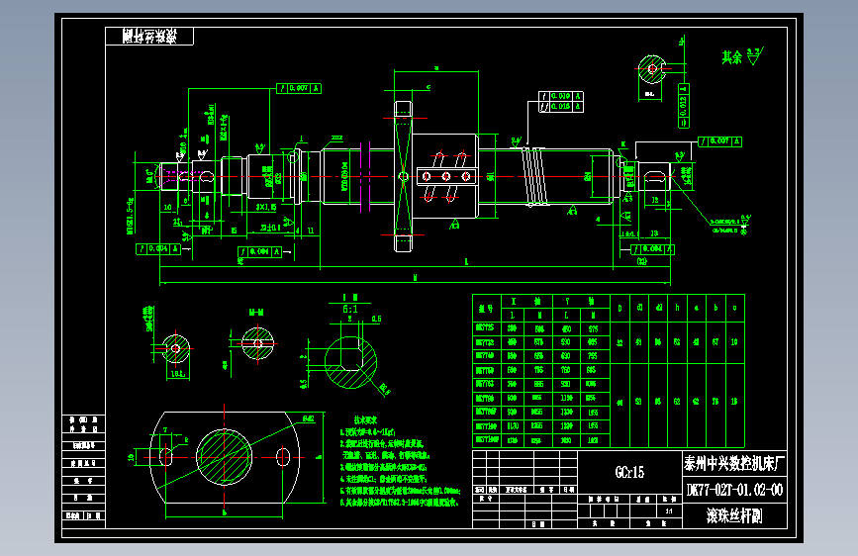Click the h column header in the table
This screenshot has width=858, height=556.
point(678,308)
